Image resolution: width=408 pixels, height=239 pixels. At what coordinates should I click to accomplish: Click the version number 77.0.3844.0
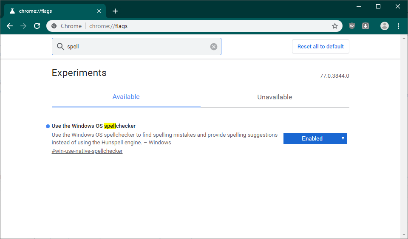(334, 76)
